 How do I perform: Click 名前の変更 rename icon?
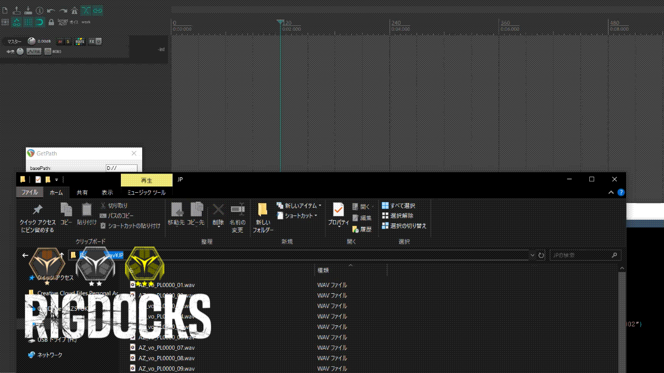click(x=238, y=209)
